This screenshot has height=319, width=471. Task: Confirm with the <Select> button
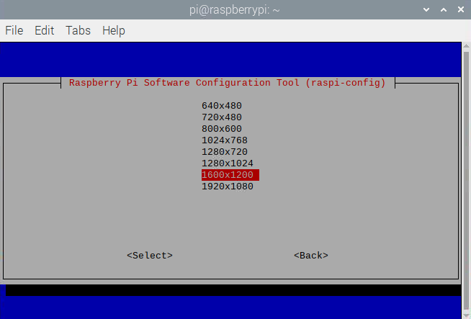click(x=150, y=256)
